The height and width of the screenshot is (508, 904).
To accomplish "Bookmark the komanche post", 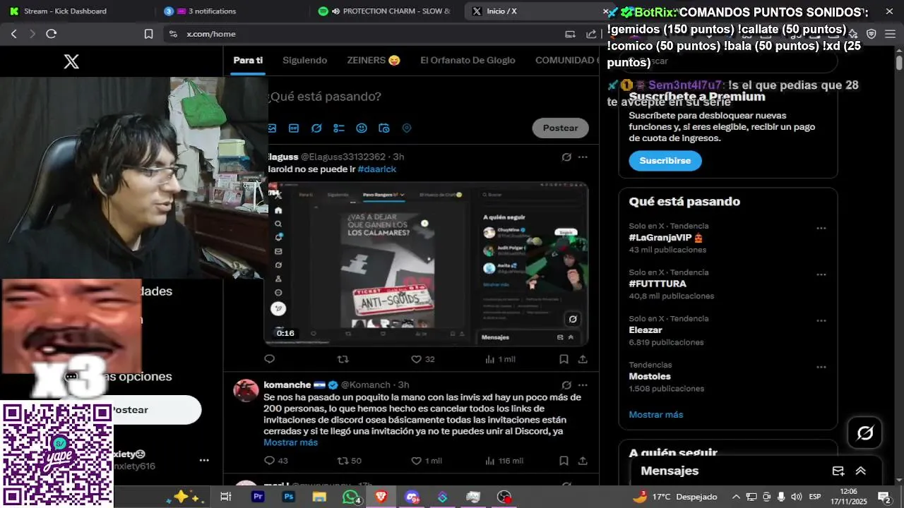I will (x=564, y=461).
